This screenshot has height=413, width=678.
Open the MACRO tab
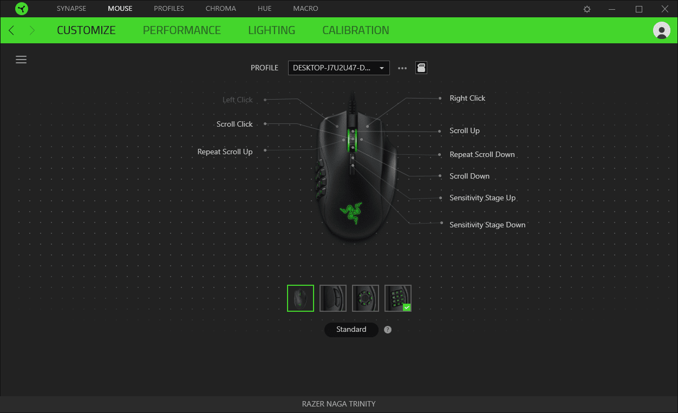point(306,9)
